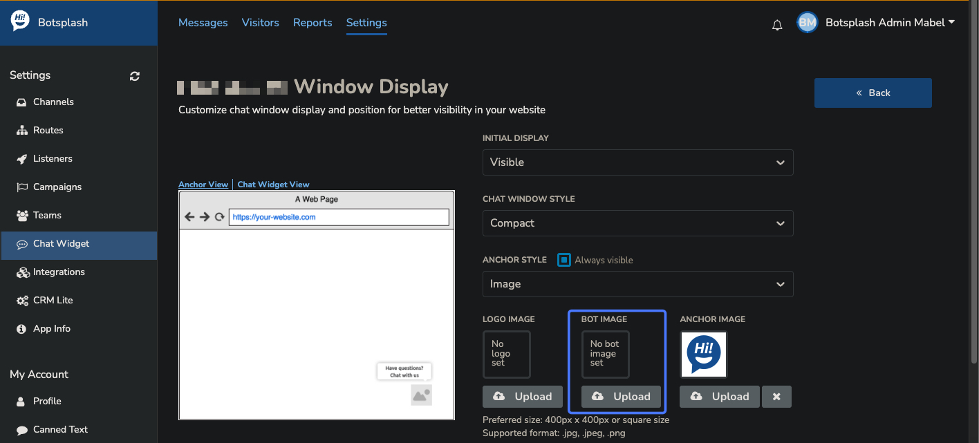
Task: Open the Chat Window Style dropdown
Action: [x=637, y=223]
